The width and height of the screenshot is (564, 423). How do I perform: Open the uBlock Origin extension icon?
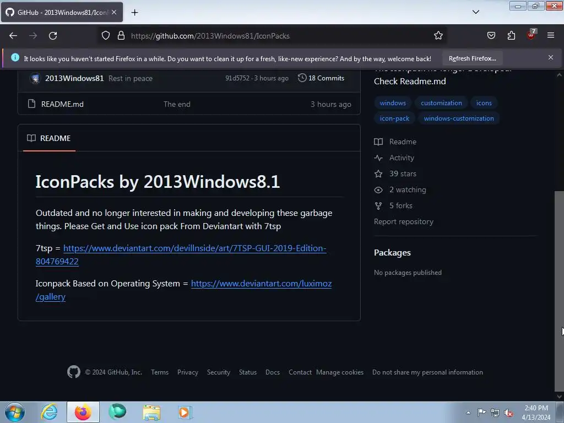click(532, 35)
